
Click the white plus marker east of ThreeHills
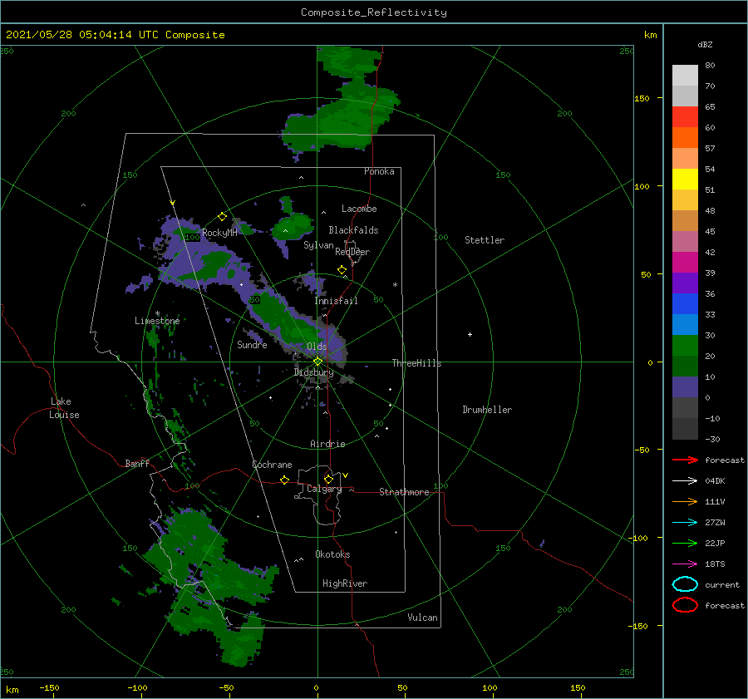pos(470,334)
